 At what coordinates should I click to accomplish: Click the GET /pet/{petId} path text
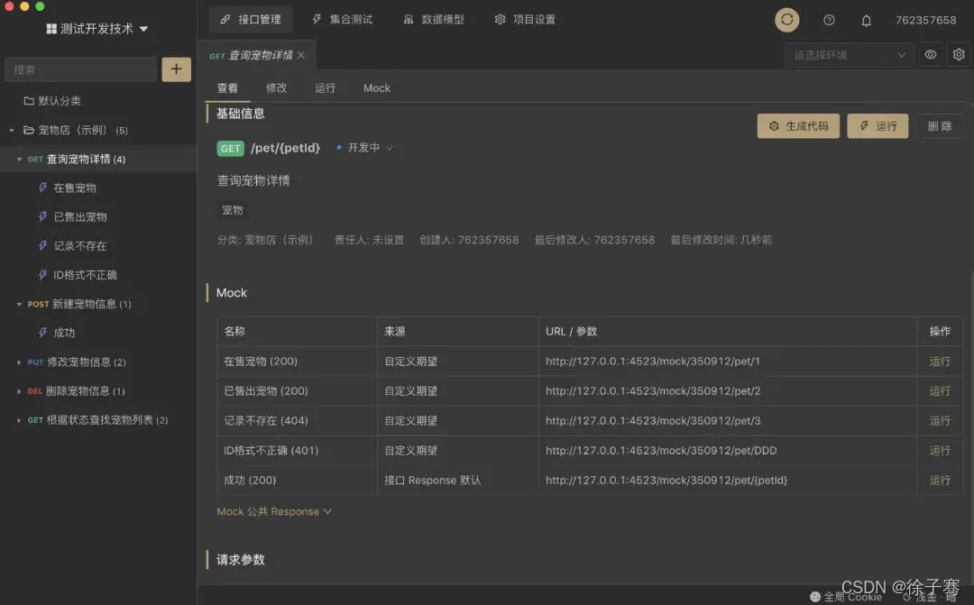point(285,148)
